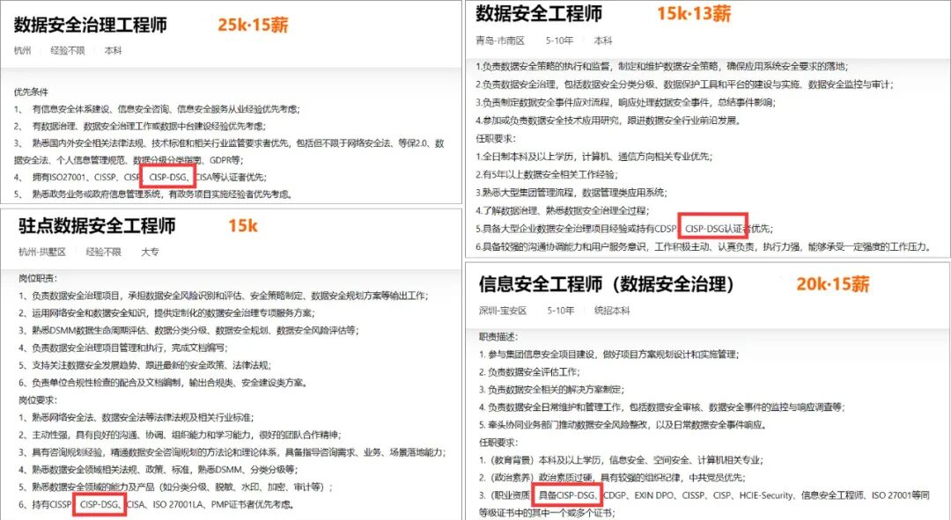Screen dimensions: 951x520
Task: Click the location "杭州-拱墅区"
Action: pyautogui.click(x=42, y=252)
